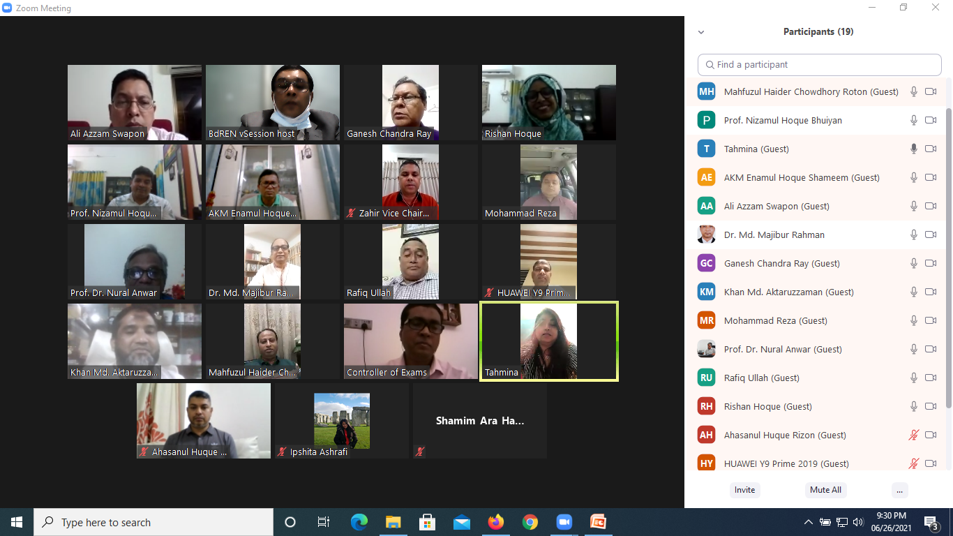Click camera icon for AKM Enamul Hoque Shameem

(931, 177)
